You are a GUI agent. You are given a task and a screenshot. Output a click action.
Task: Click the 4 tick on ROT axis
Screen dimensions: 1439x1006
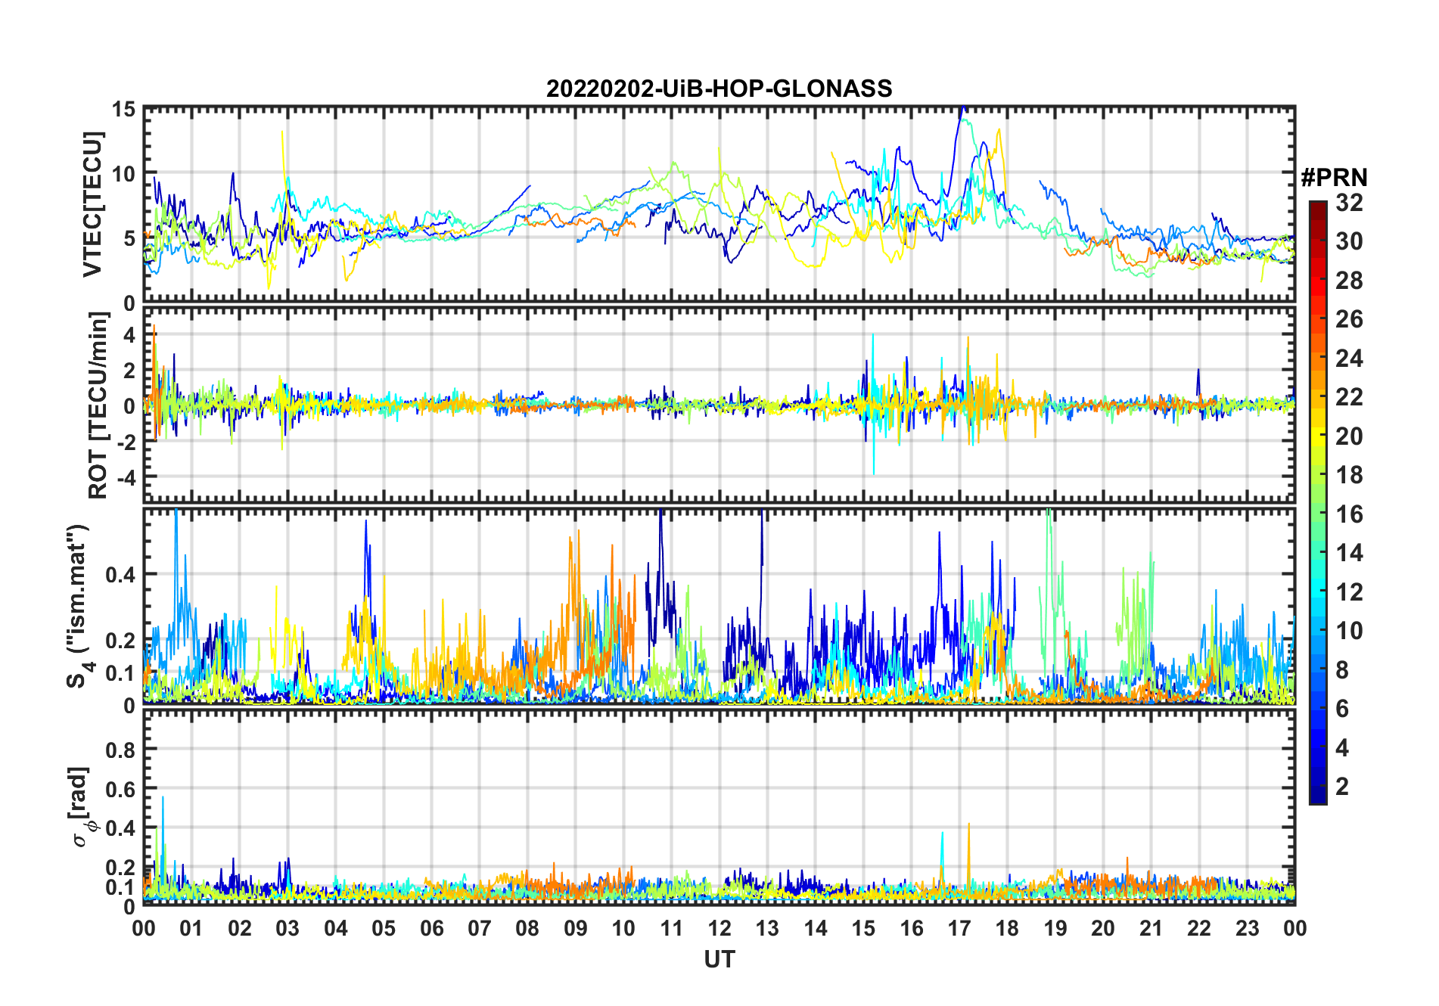[129, 335]
